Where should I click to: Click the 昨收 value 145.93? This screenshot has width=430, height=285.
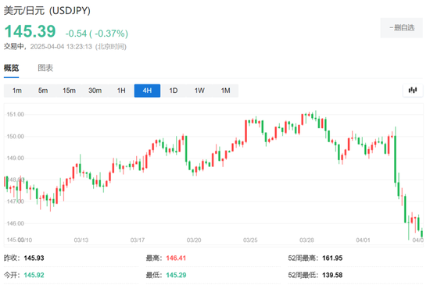point(34,258)
